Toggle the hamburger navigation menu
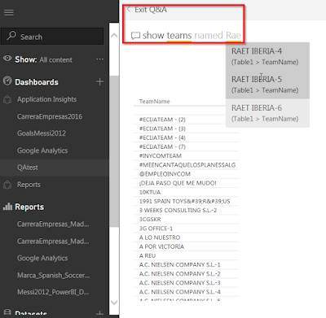 (x=9, y=12)
